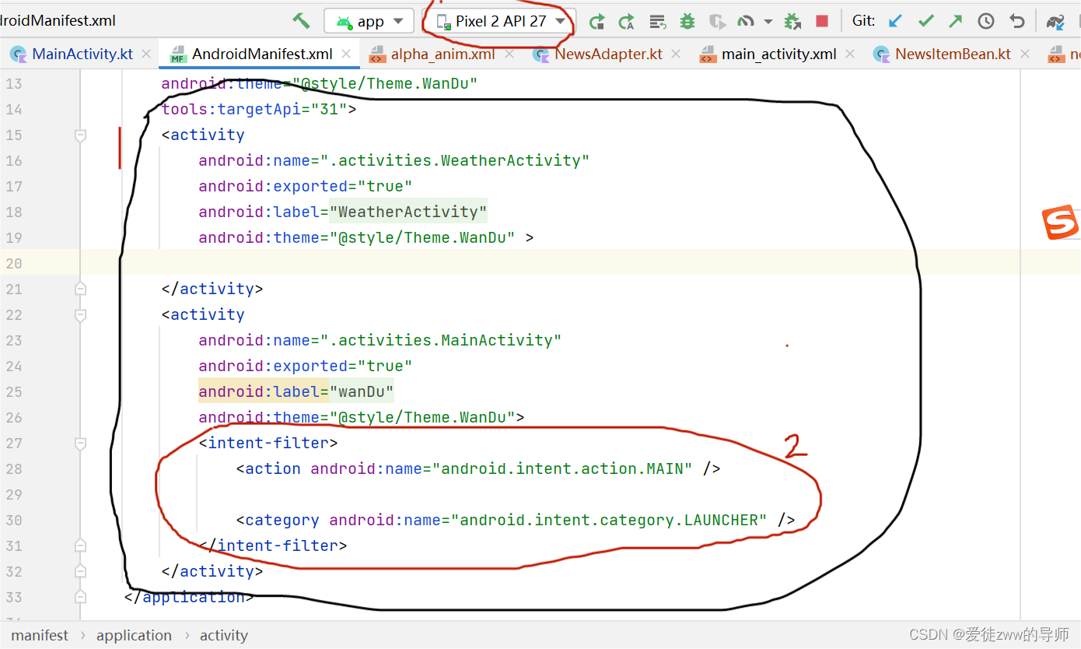
Task: Click the Make Project hammer icon
Action: tap(301, 21)
